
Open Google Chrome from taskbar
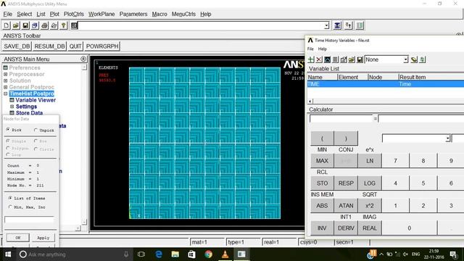click(208, 254)
